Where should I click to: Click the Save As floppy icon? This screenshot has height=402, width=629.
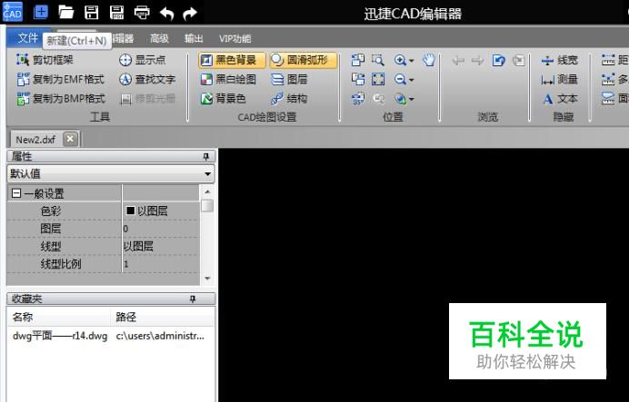point(116,13)
